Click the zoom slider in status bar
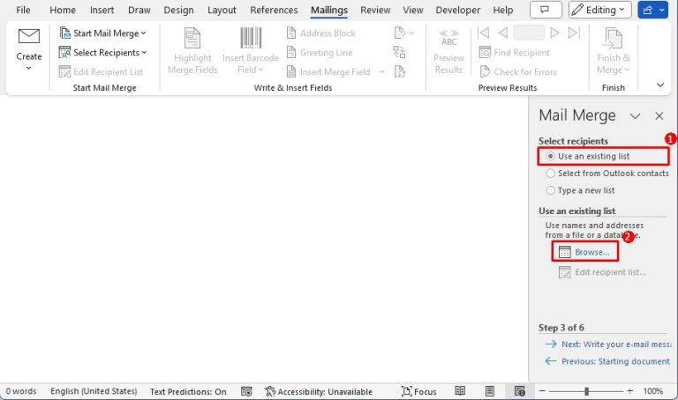 pyautogui.click(x=586, y=391)
